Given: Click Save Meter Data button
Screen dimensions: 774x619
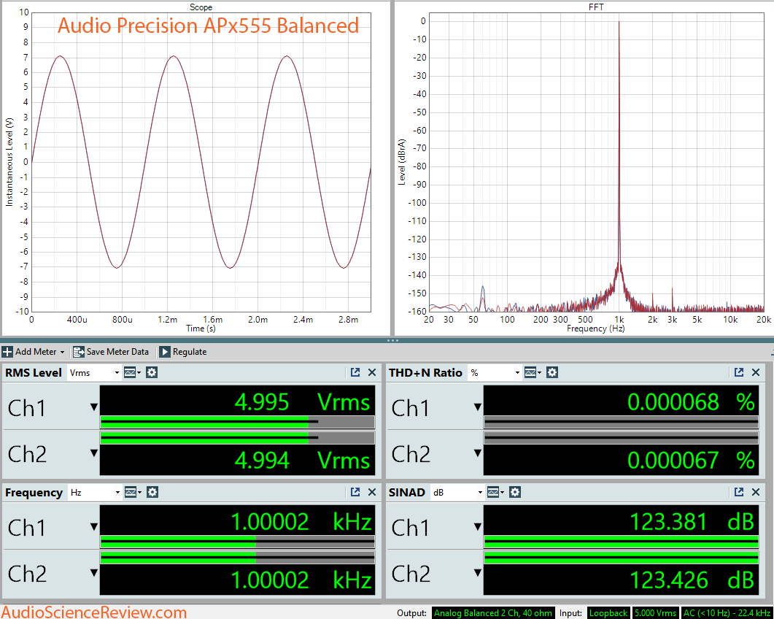Looking at the screenshot, I should point(111,352).
